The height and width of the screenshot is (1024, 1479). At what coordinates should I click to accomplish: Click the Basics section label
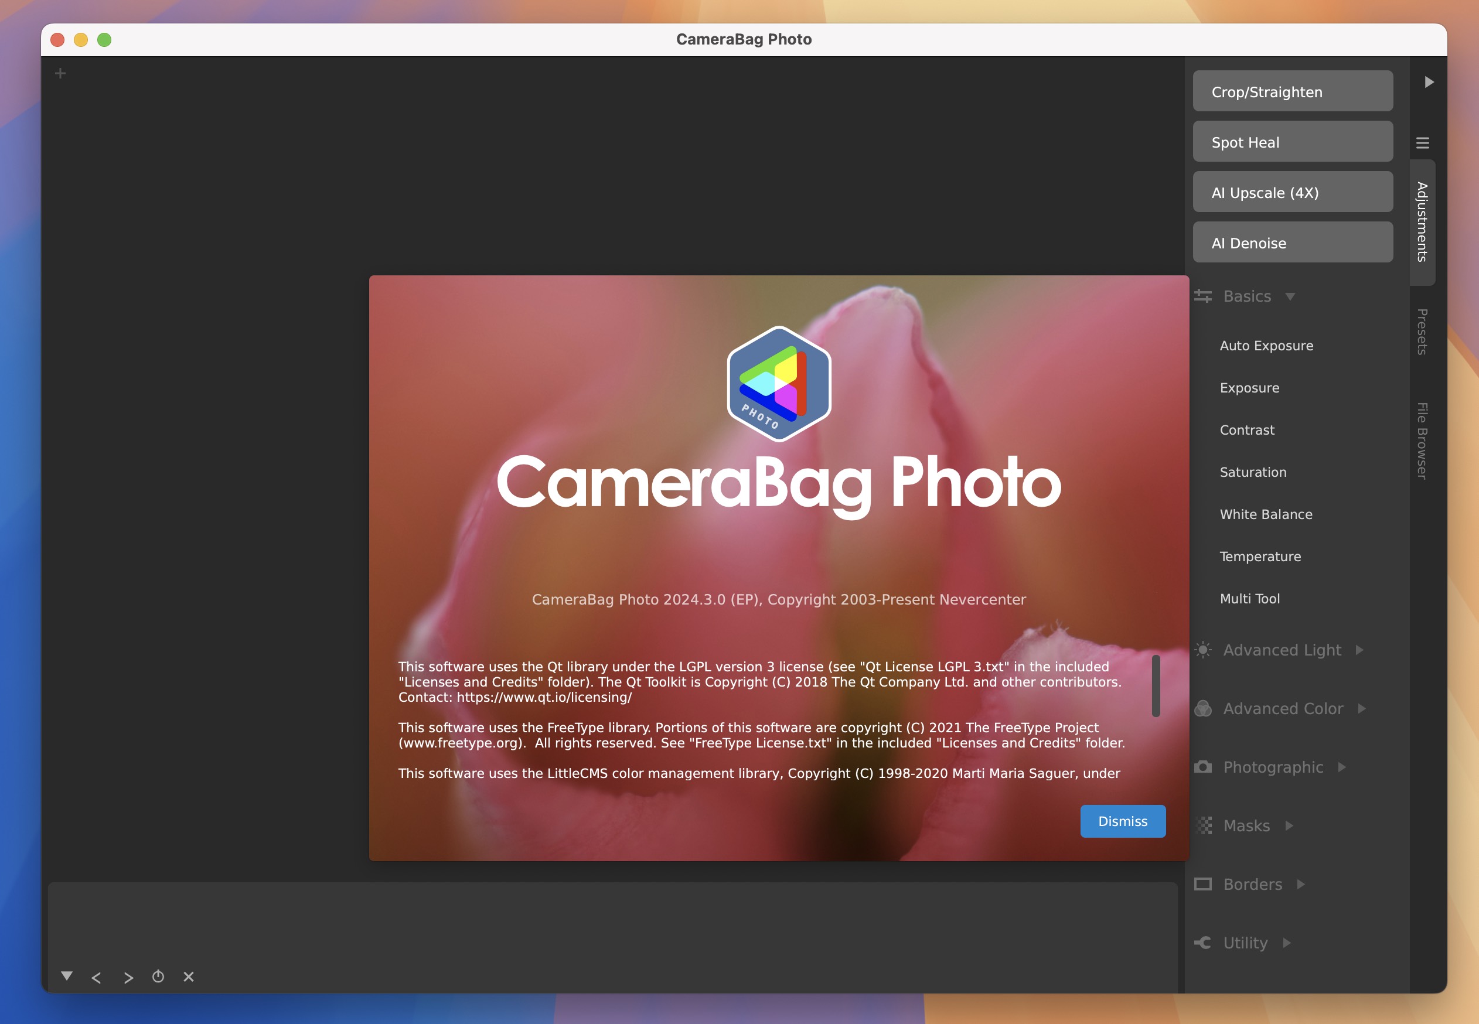(x=1247, y=296)
